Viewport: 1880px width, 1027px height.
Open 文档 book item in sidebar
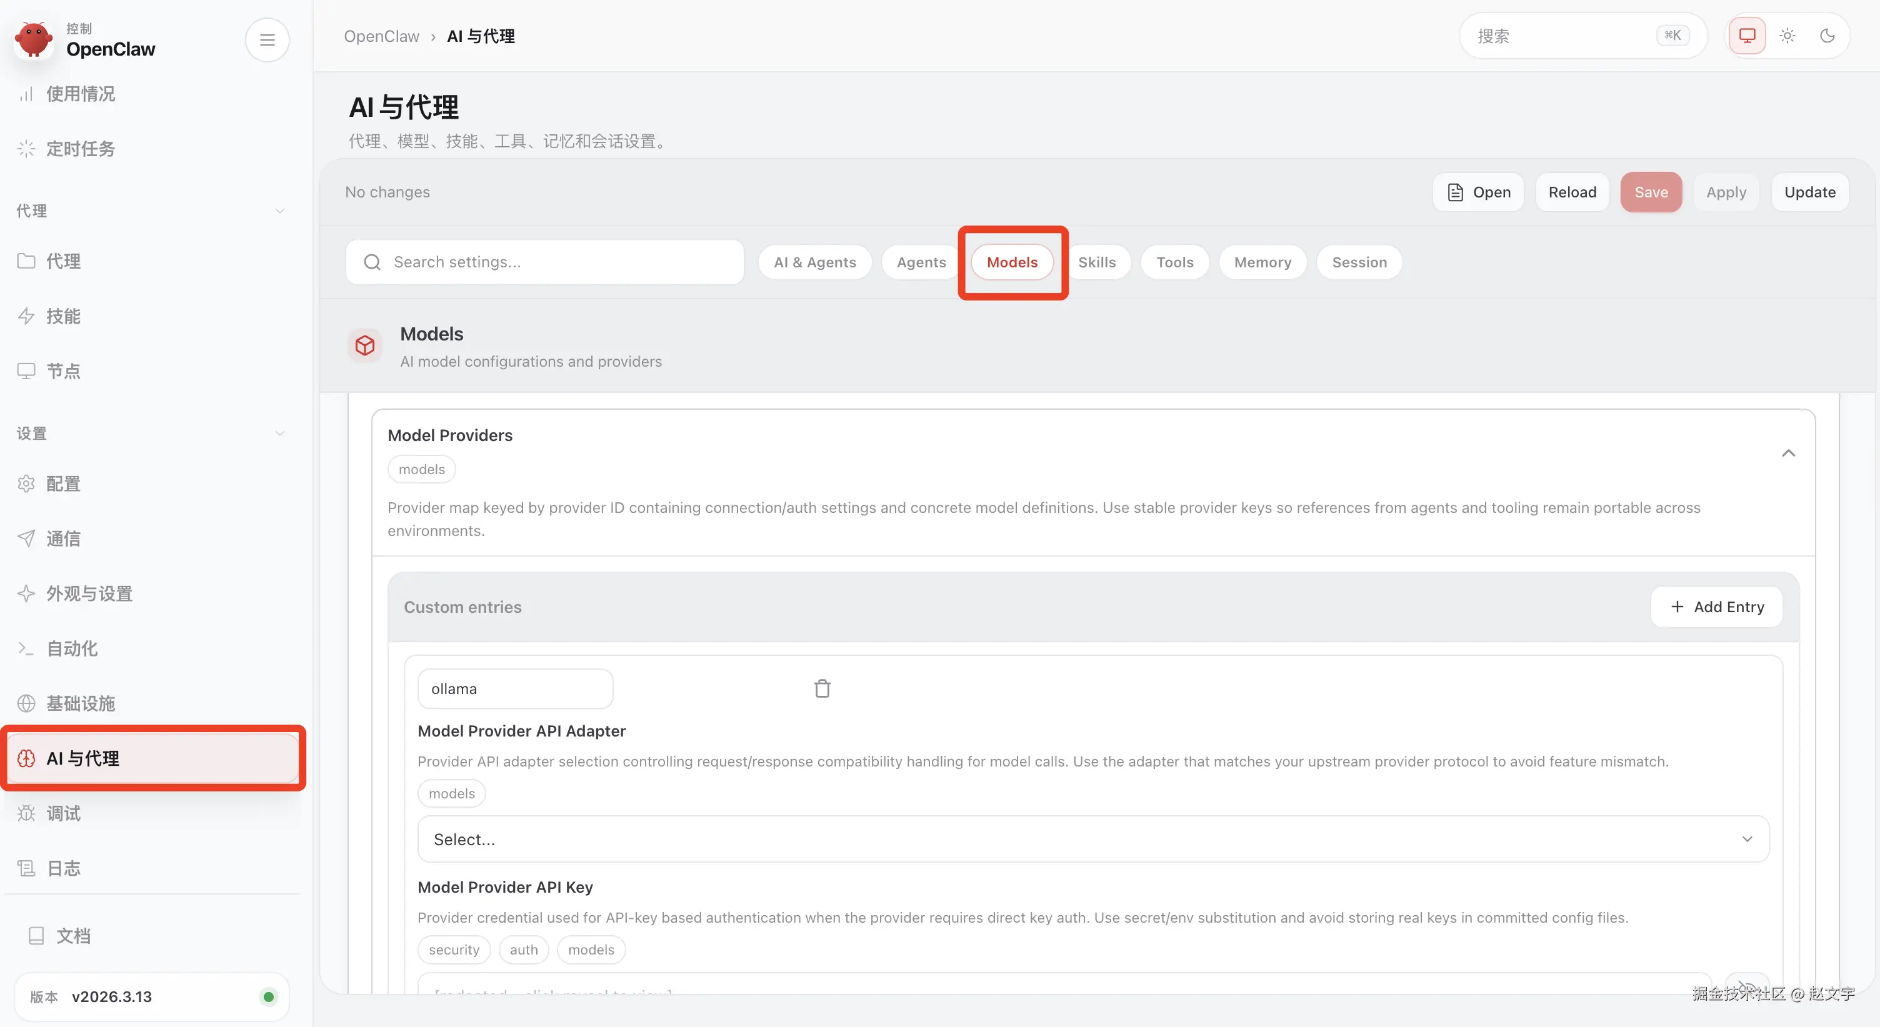(x=73, y=936)
